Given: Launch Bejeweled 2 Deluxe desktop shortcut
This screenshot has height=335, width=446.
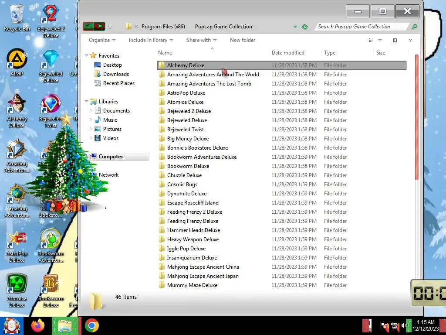Looking at the screenshot, I should [x=51, y=21].
